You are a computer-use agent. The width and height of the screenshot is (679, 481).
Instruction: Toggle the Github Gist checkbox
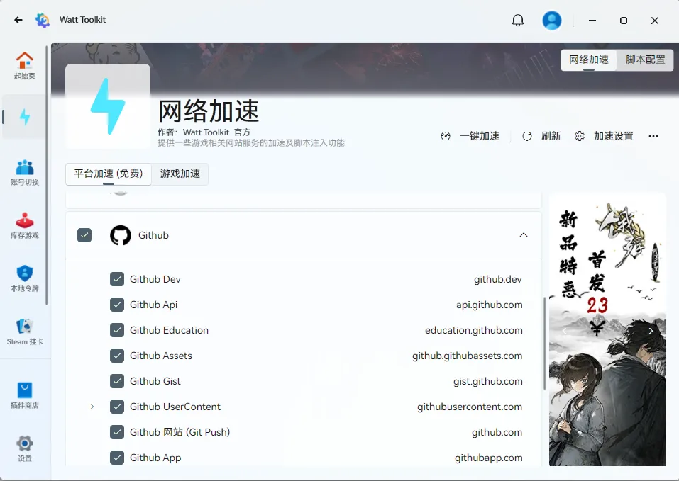[117, 381]
